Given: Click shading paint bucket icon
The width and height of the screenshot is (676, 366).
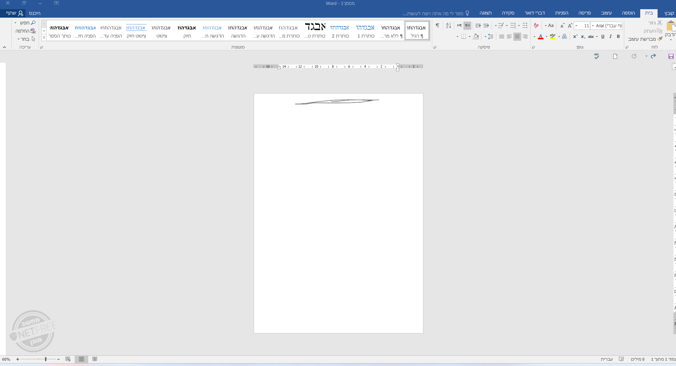Looking at the screenshot, I should point(476,36).
